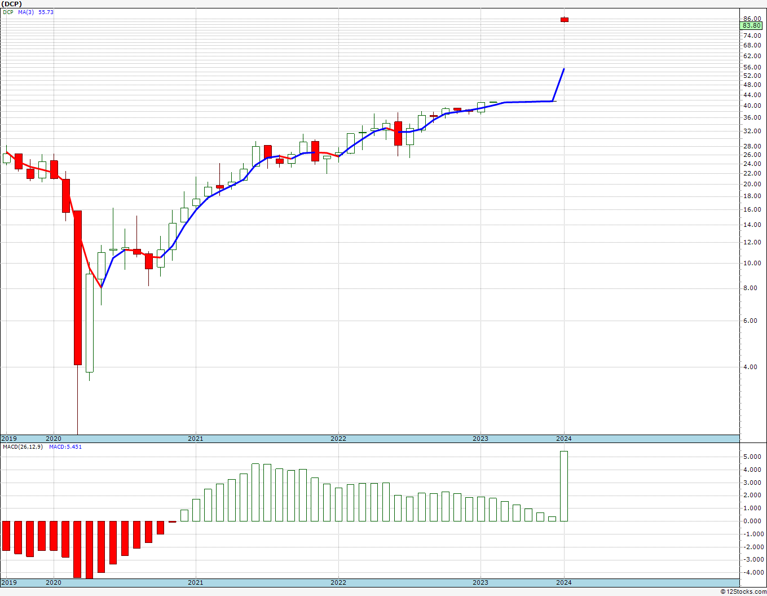Click the green DCP legend label
Viewport: 767px width, 596px height.
tap(8, 12)
